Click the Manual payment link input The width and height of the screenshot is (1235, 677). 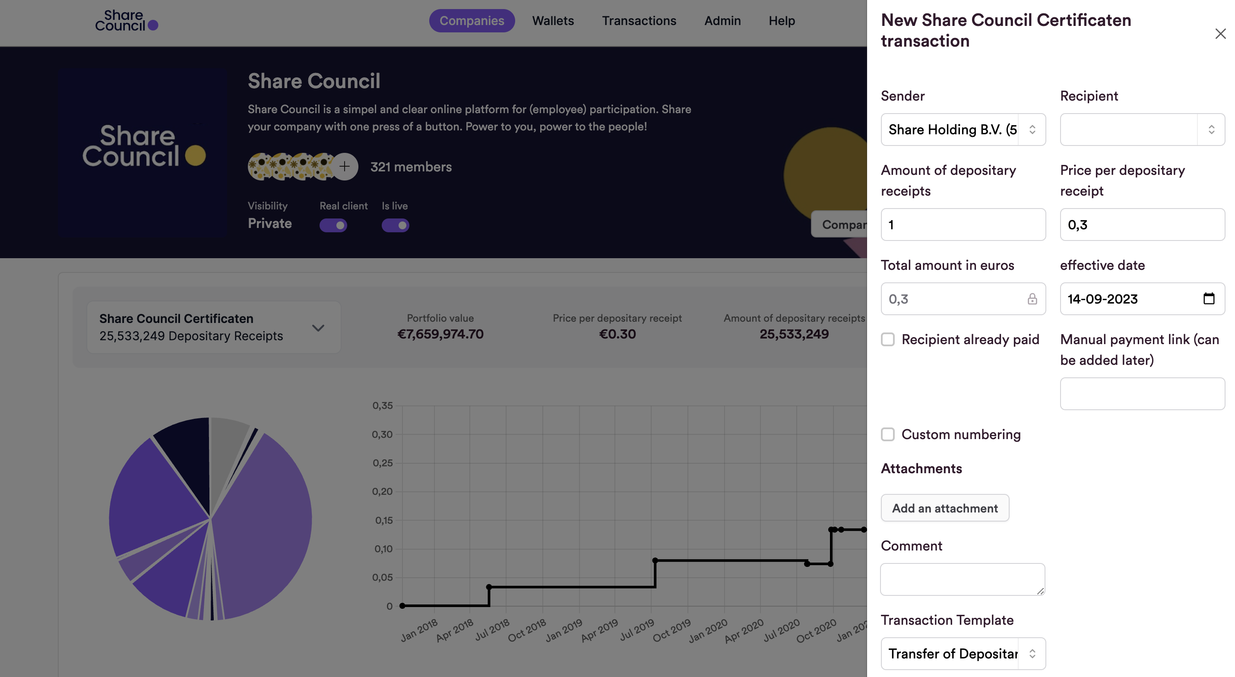[x=1142, y=394]
